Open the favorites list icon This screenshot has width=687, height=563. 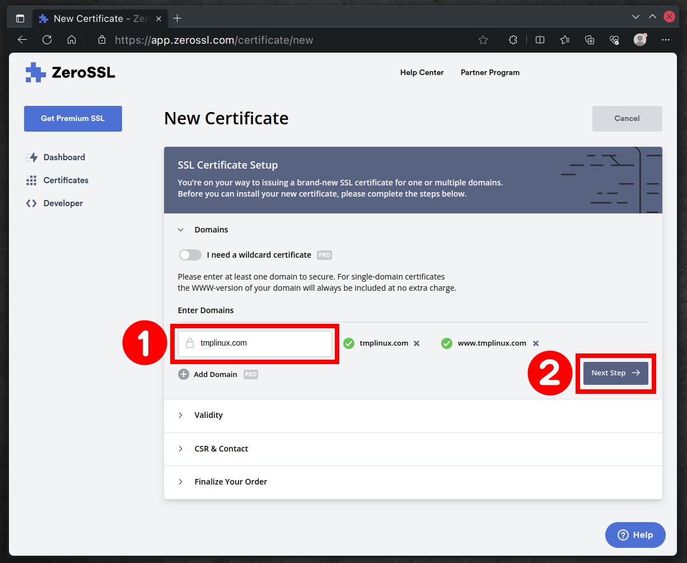tap(565, 40)
